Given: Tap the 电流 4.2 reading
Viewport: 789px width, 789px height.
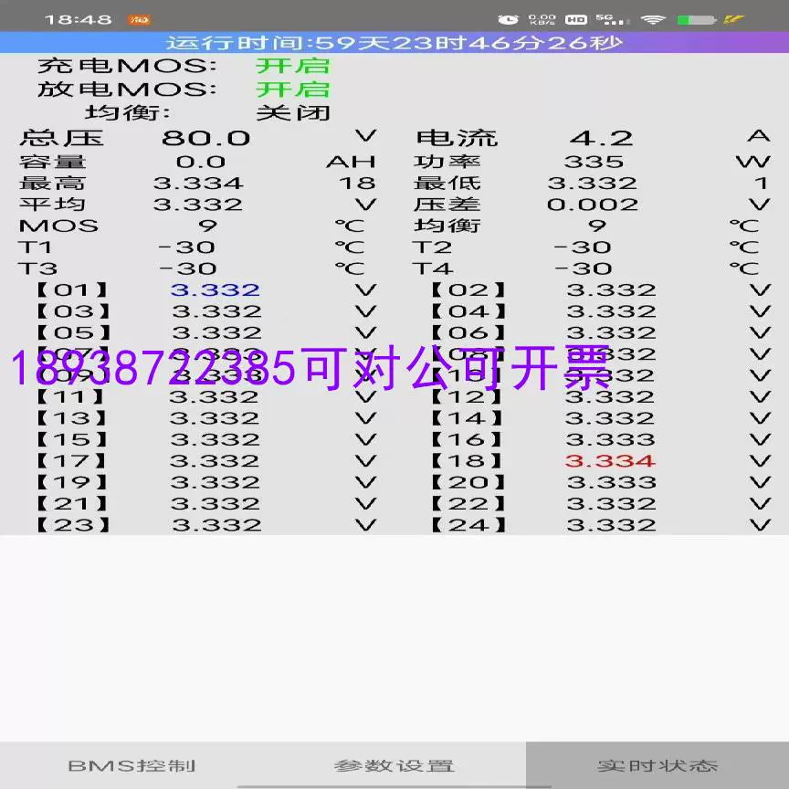Looking at the screenshot, I should coord(601,138).
